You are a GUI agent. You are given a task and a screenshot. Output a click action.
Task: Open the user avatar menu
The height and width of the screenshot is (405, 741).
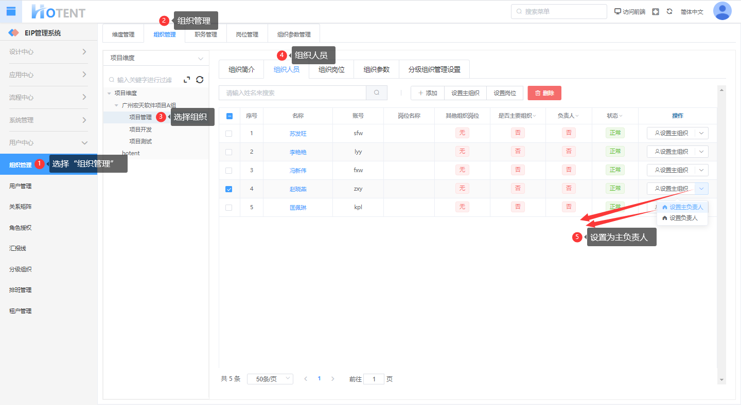tap(722, 11)
